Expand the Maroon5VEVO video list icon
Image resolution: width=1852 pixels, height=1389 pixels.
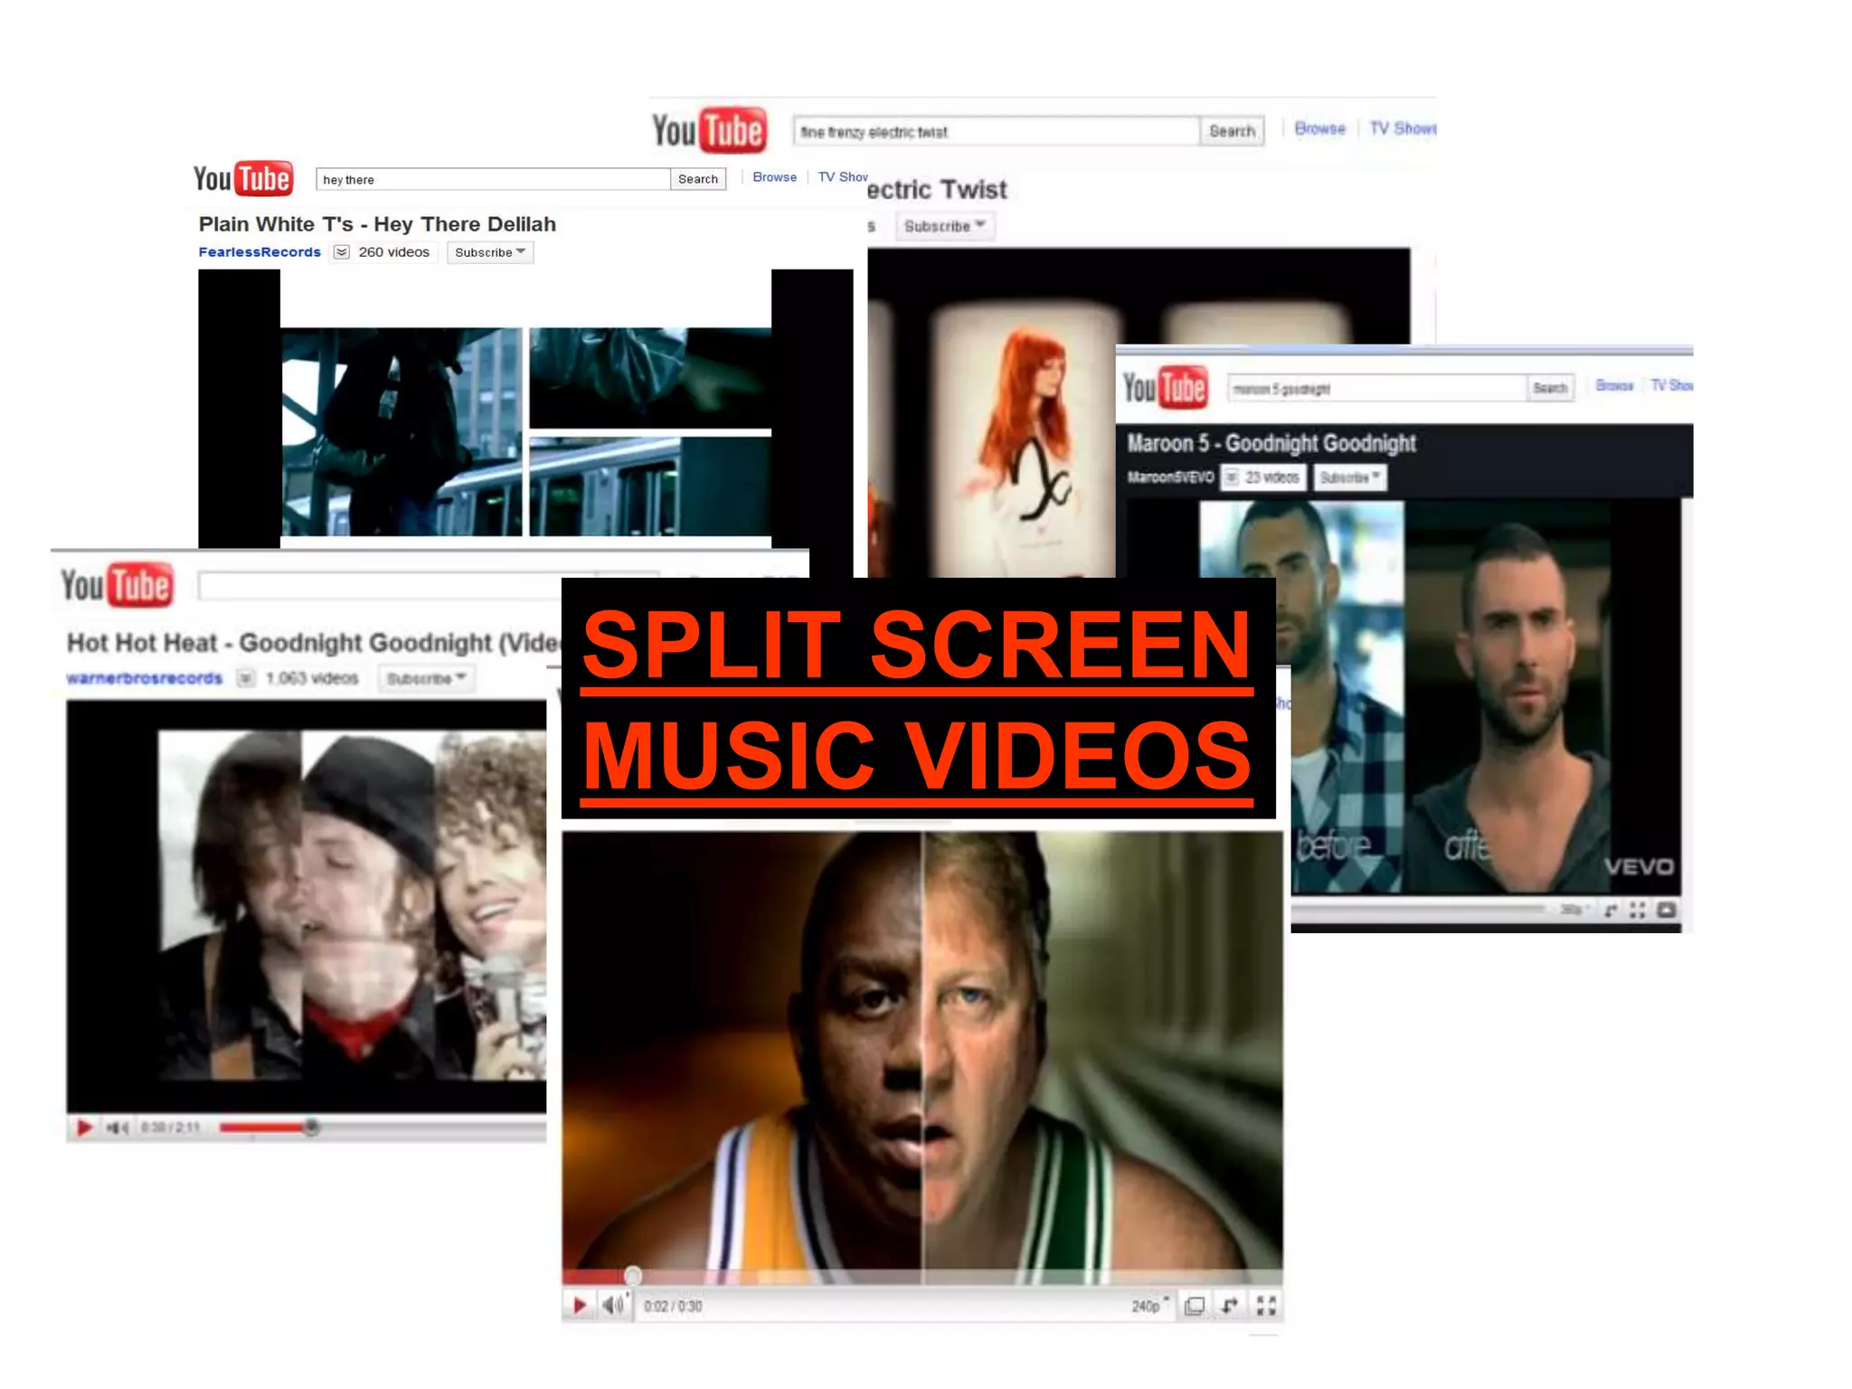(1231, 477)
